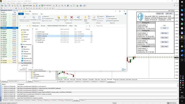Select the trendline drawing tool
185x104 pixels.
(x=13, y=8)
